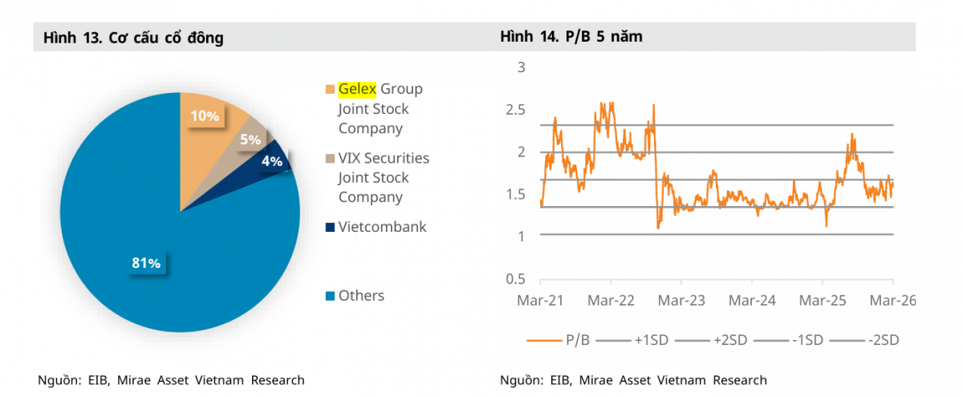Click the VIX Securities Joint Stock Company label

(x=383, y=177)
